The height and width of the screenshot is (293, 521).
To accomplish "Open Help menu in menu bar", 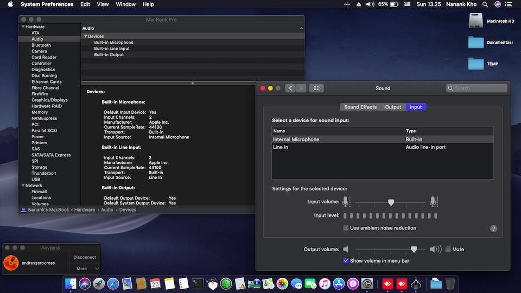I will [148, 4].
